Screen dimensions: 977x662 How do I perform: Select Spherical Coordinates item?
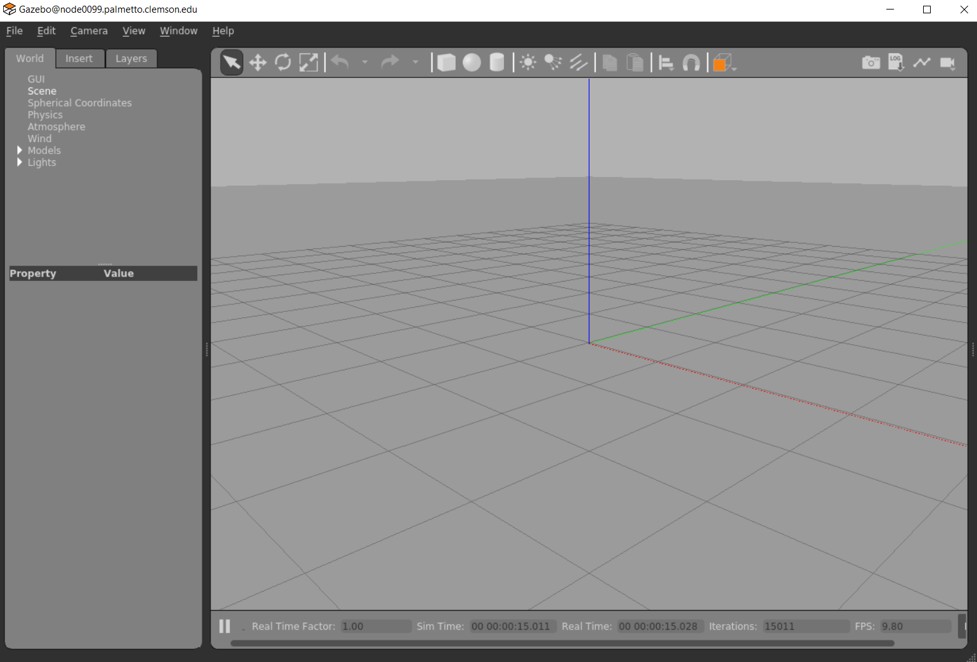point(79,103)
